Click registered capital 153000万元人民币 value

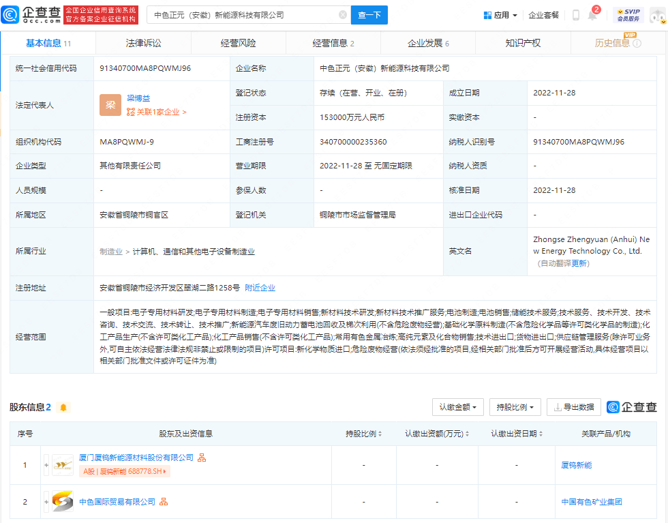pos(352,117)
